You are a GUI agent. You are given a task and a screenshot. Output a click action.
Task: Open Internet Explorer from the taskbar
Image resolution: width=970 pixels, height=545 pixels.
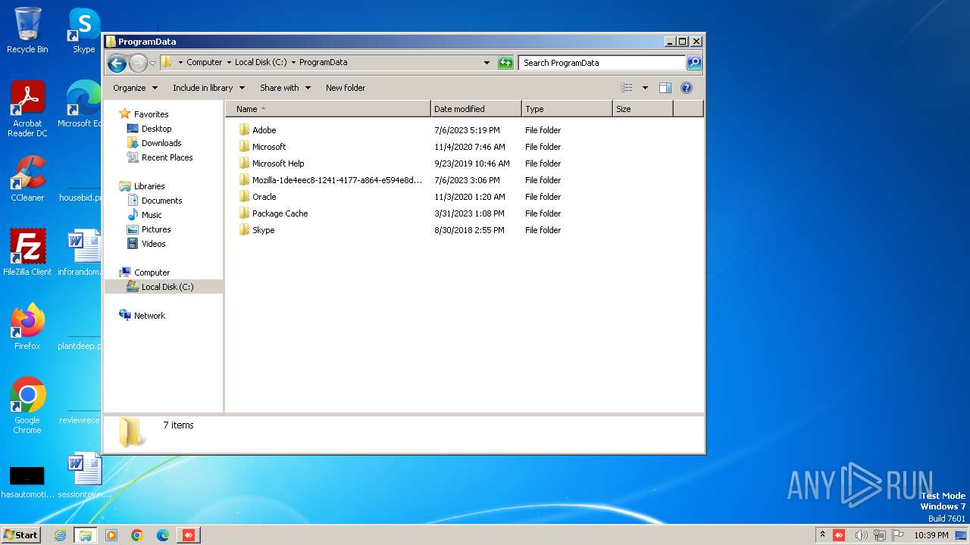coord(60,535)
